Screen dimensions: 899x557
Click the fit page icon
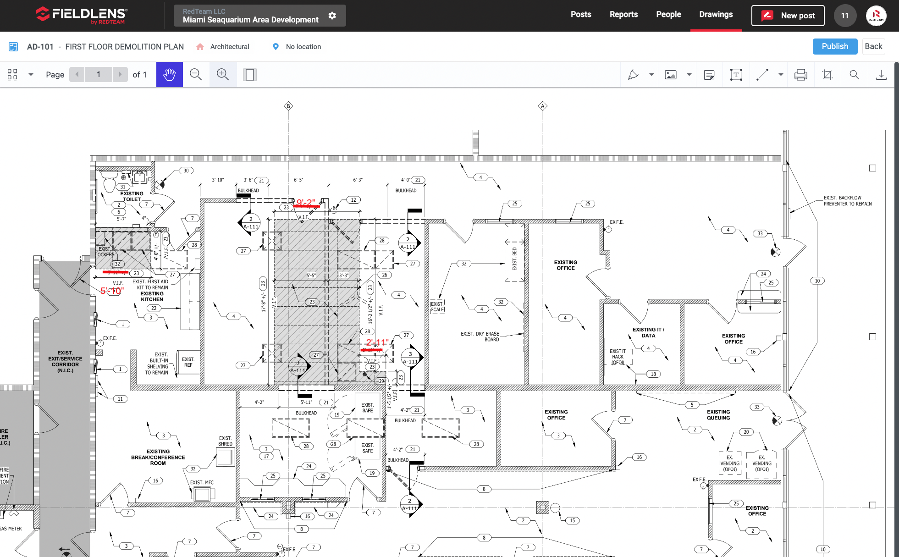coord(250,74)
